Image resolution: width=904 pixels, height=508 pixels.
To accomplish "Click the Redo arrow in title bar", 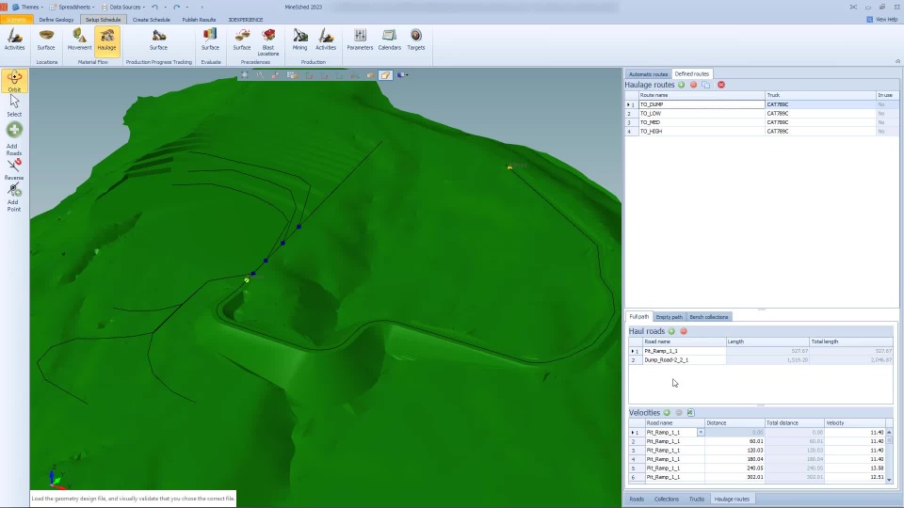I will pyautogui.click(x=176, y=7).
